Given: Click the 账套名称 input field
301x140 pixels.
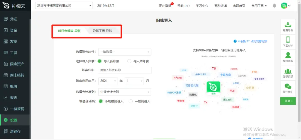Looking at the screenshot, I should pos(125,70).
